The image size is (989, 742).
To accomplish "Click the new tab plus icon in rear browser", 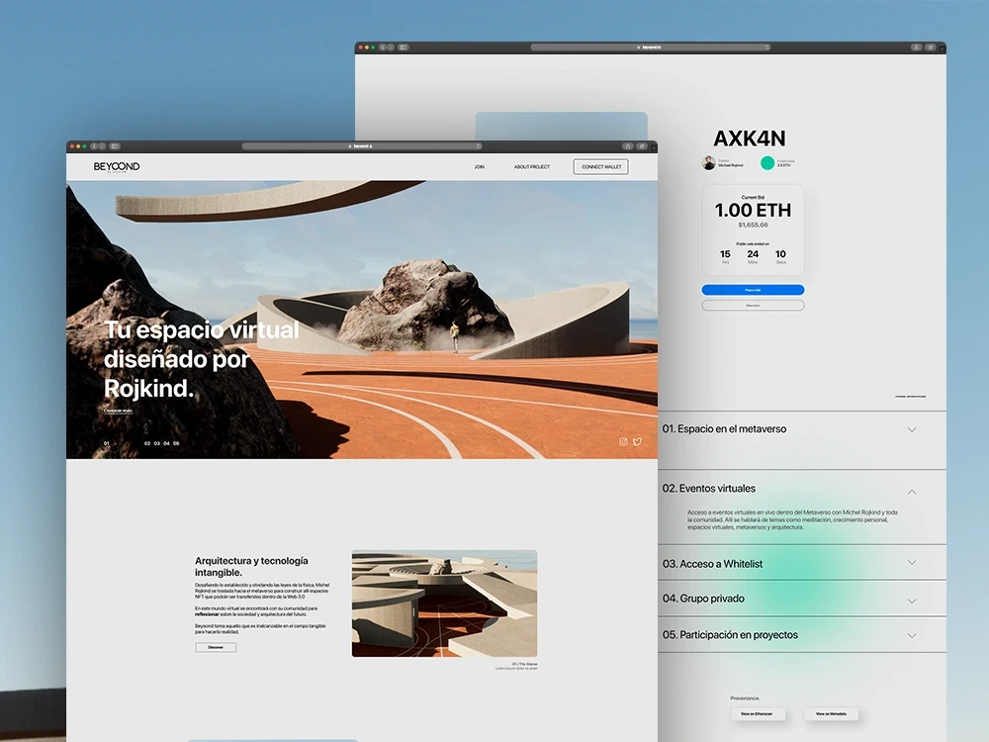I will (x=942, y=47).
